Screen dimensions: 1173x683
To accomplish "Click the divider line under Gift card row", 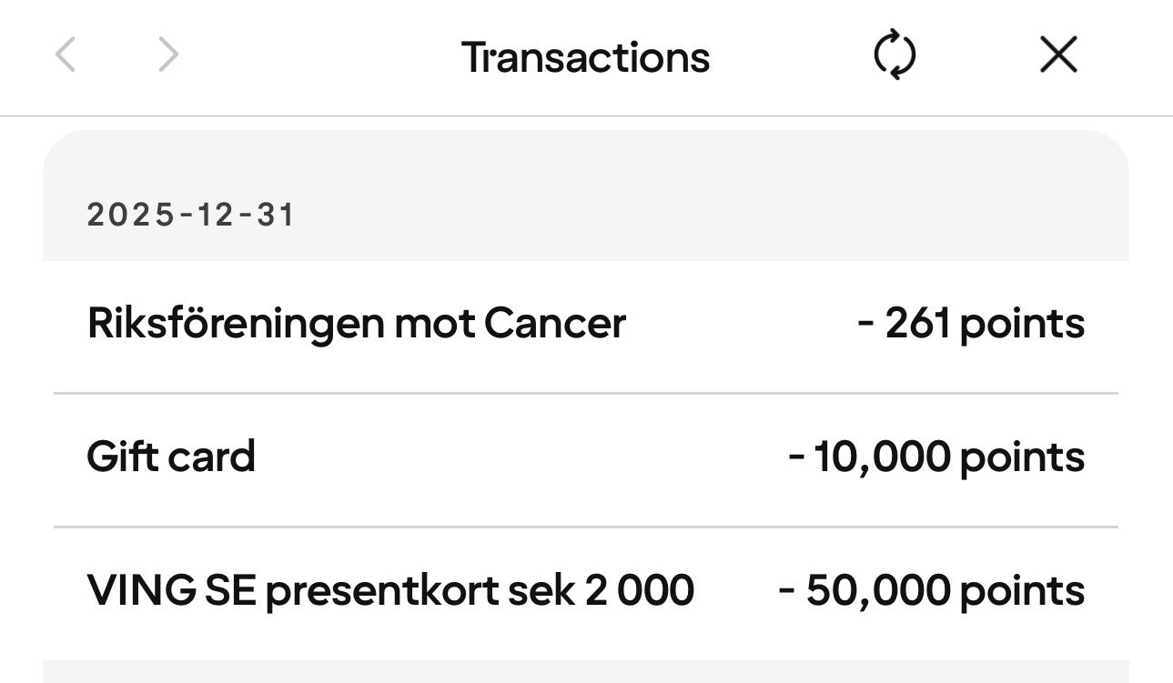I will (x=585, y=527).
